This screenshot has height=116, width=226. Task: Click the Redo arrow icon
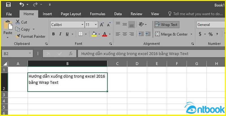pyautogui.click(x=35, y=5)
